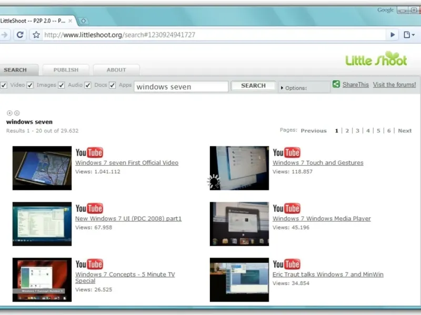Image resolution: width=421 pixels, height=315 pixels.
Task: Go to results page 5
Action: pos(378,131)
